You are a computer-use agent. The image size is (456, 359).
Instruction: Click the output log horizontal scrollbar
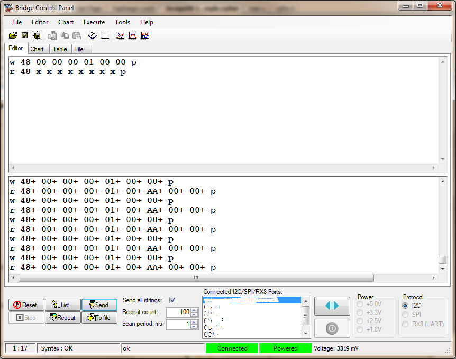pyautogui.click(x=196, y=278)
